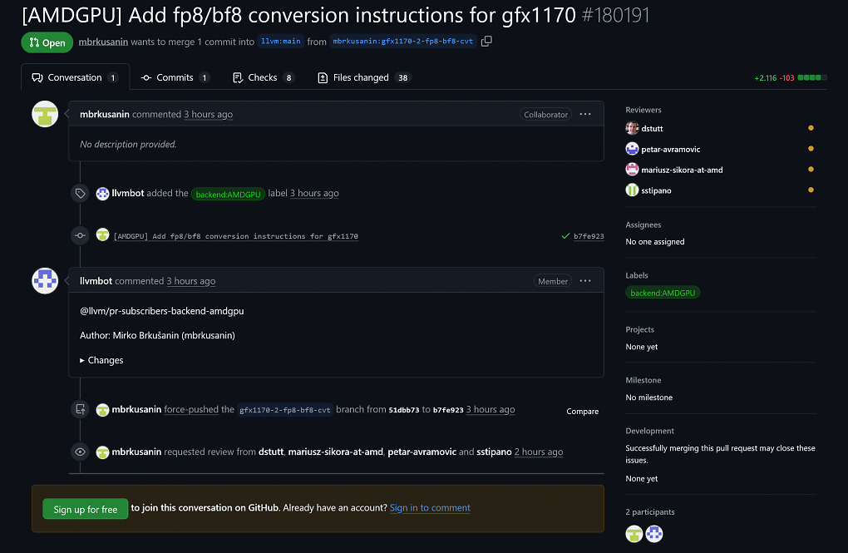Click mbrkusanin name in first comment header
This screenshot has width=848, height=553.
(x=105, y=114)
